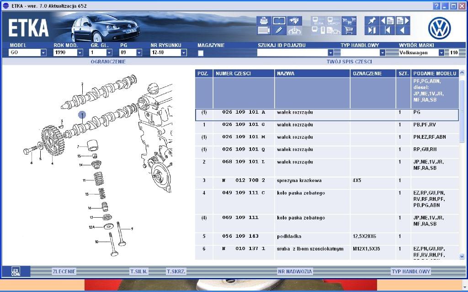The image size is (468, 292).
Task: Click the vehicle information icon
Action: (x=295, y=31)
